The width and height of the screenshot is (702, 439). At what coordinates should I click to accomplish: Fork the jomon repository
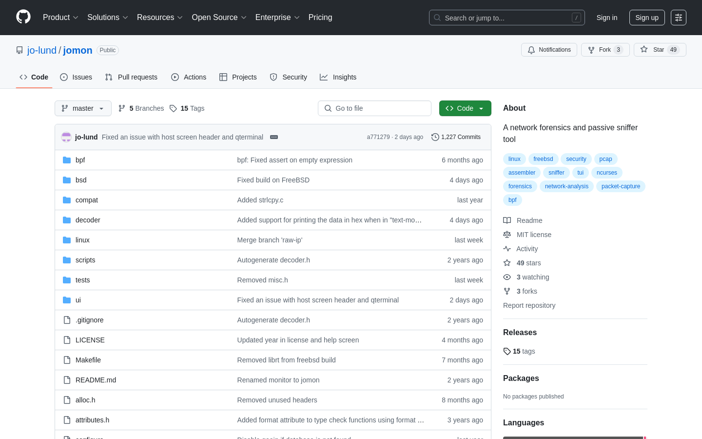(x=605, y=50)
